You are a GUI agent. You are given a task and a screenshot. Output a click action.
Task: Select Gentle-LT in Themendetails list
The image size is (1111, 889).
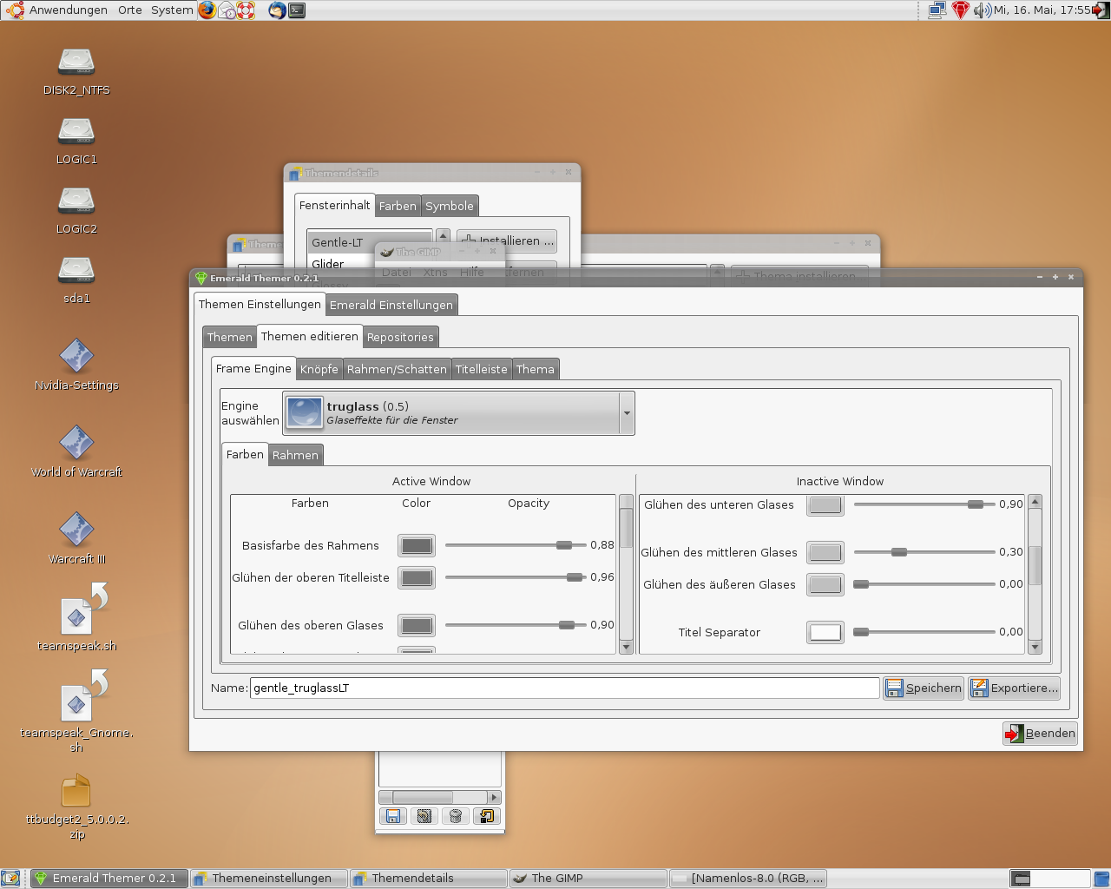[x=370, y=242]
